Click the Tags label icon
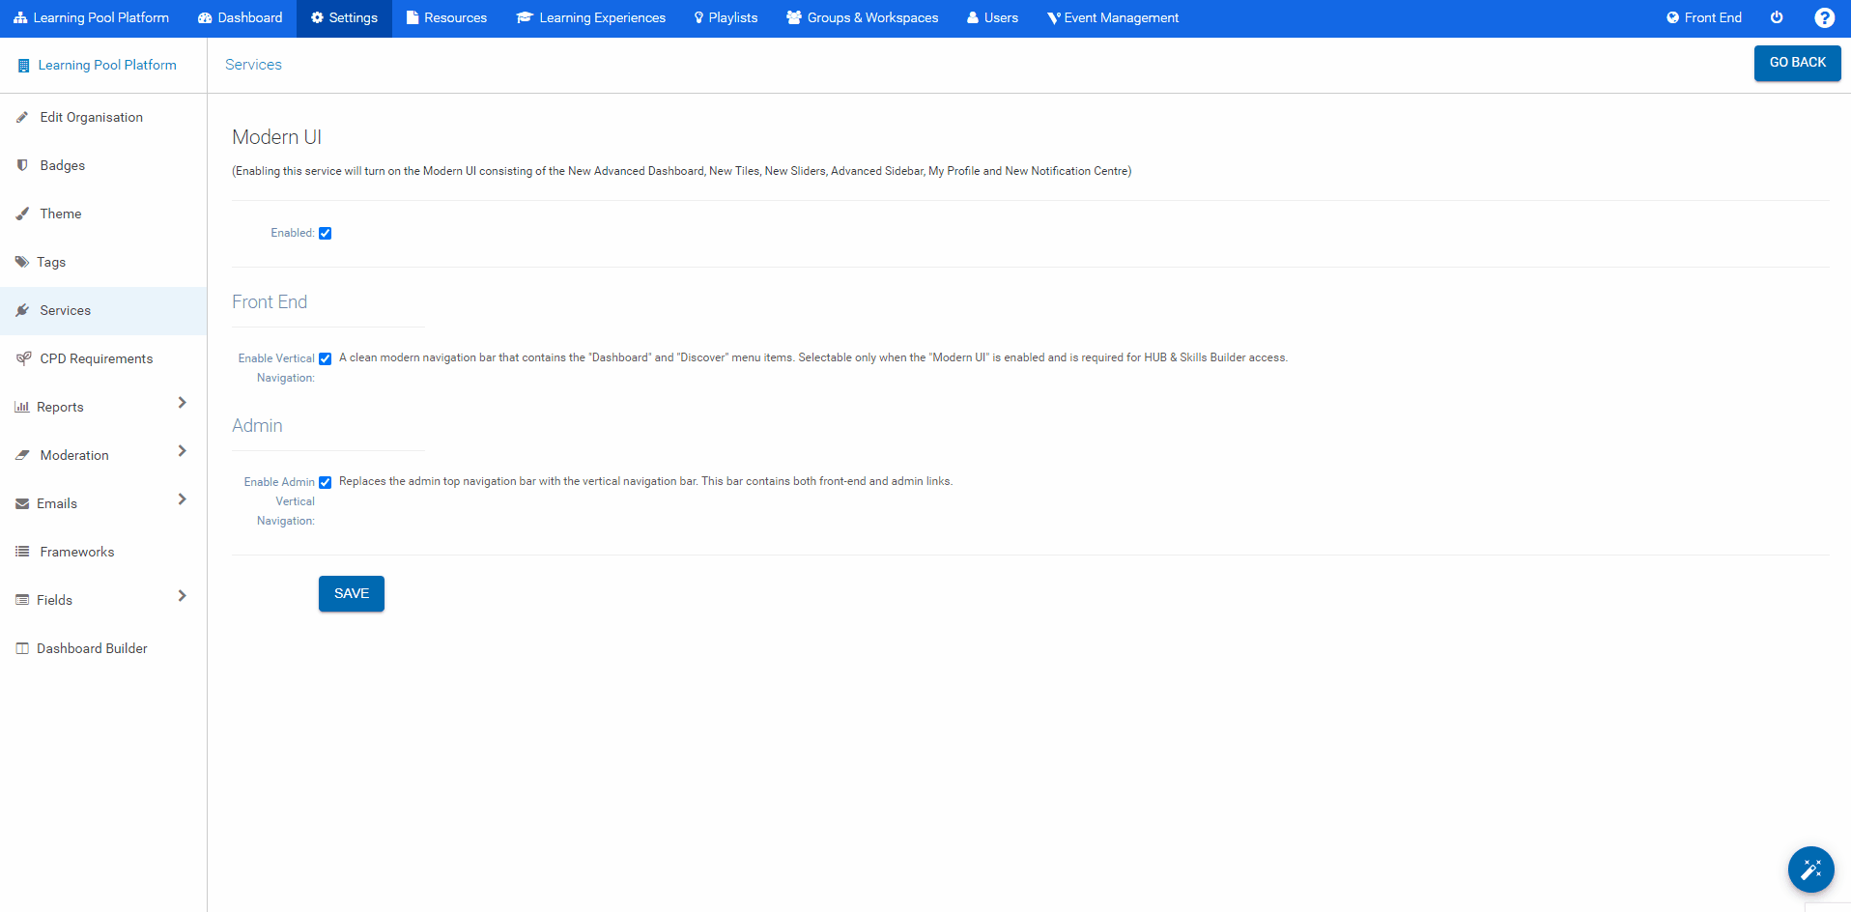The height and width of the screenshot is (912, 1851). pyautogui.click(x=21, y=261)
